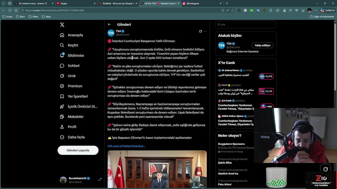Click the floating Grok button over the trends column

coord(326,169)
